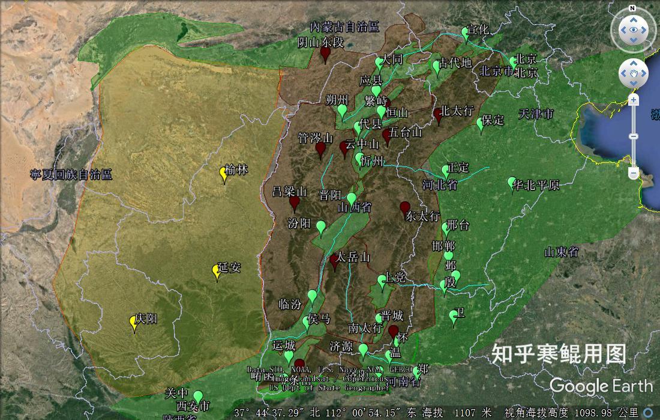Click the 河北省 province label
This screenshot has width=660, height=420.
click(440, 184)
